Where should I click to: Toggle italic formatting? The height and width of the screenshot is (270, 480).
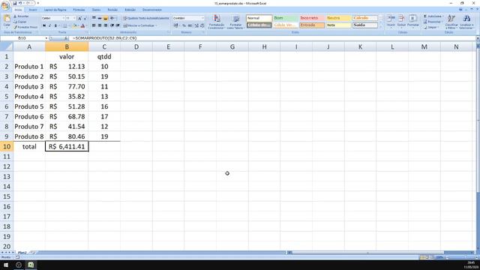[x=50, y=25]
